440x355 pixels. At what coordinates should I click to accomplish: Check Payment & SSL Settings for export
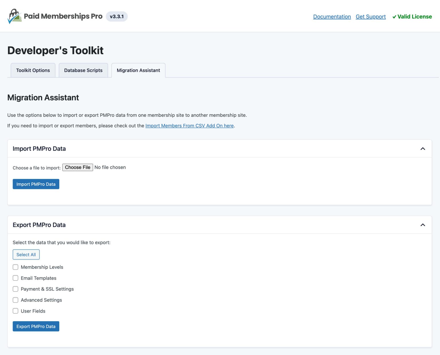tap(15, 289)
